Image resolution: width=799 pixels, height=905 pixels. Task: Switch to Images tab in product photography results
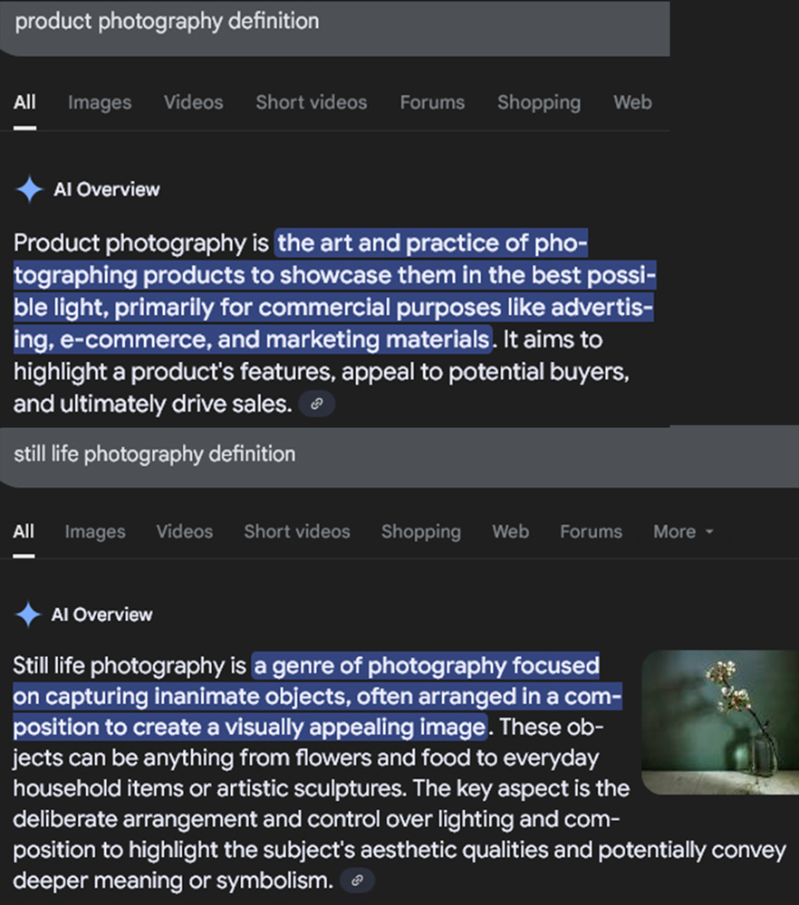click(x=100, y=102)
